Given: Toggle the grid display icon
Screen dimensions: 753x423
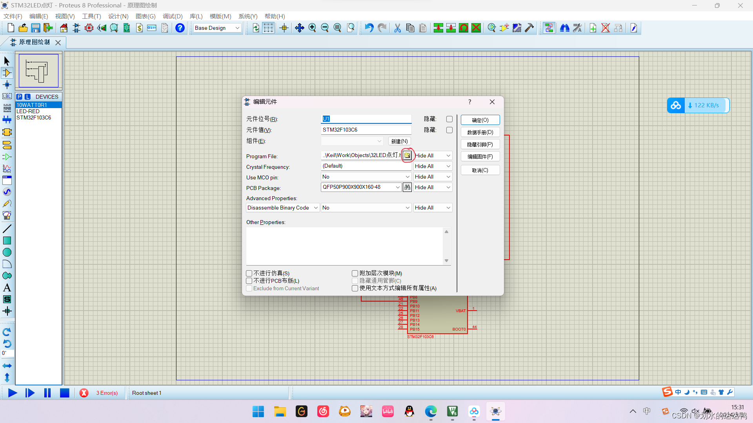Looking at the screenshot, I should [268, 28].
